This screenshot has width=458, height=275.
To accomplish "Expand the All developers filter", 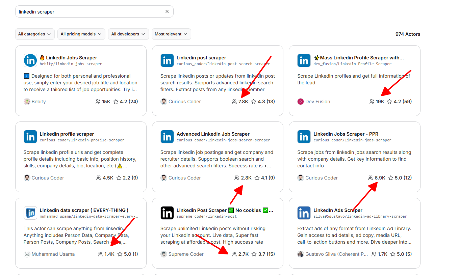I will click(x=128, y=34).
